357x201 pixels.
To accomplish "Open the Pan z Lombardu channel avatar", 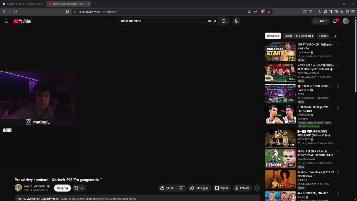I will pos(18,188).
